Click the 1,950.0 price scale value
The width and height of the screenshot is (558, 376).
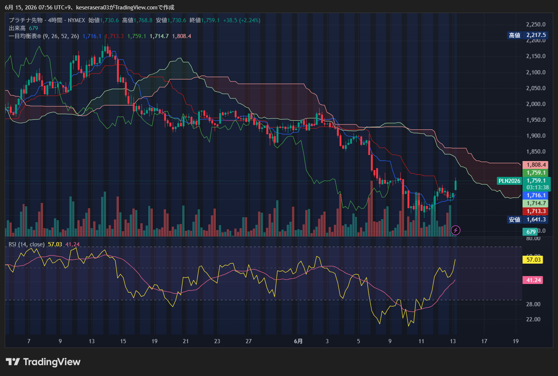536,120
